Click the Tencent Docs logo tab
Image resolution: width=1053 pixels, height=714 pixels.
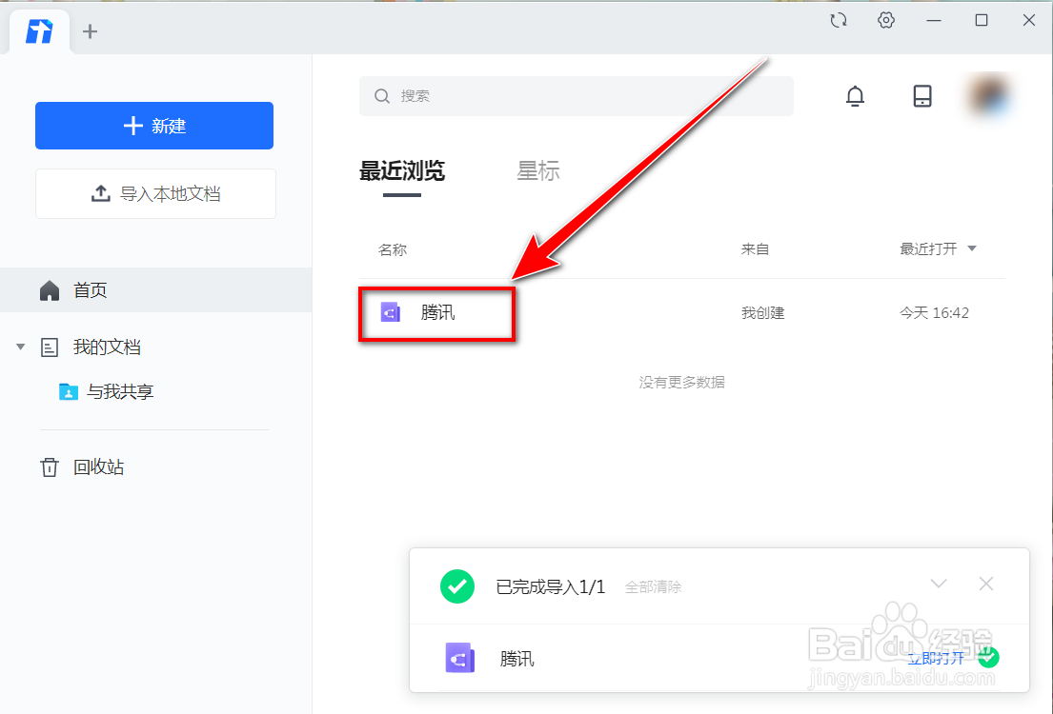39,31
